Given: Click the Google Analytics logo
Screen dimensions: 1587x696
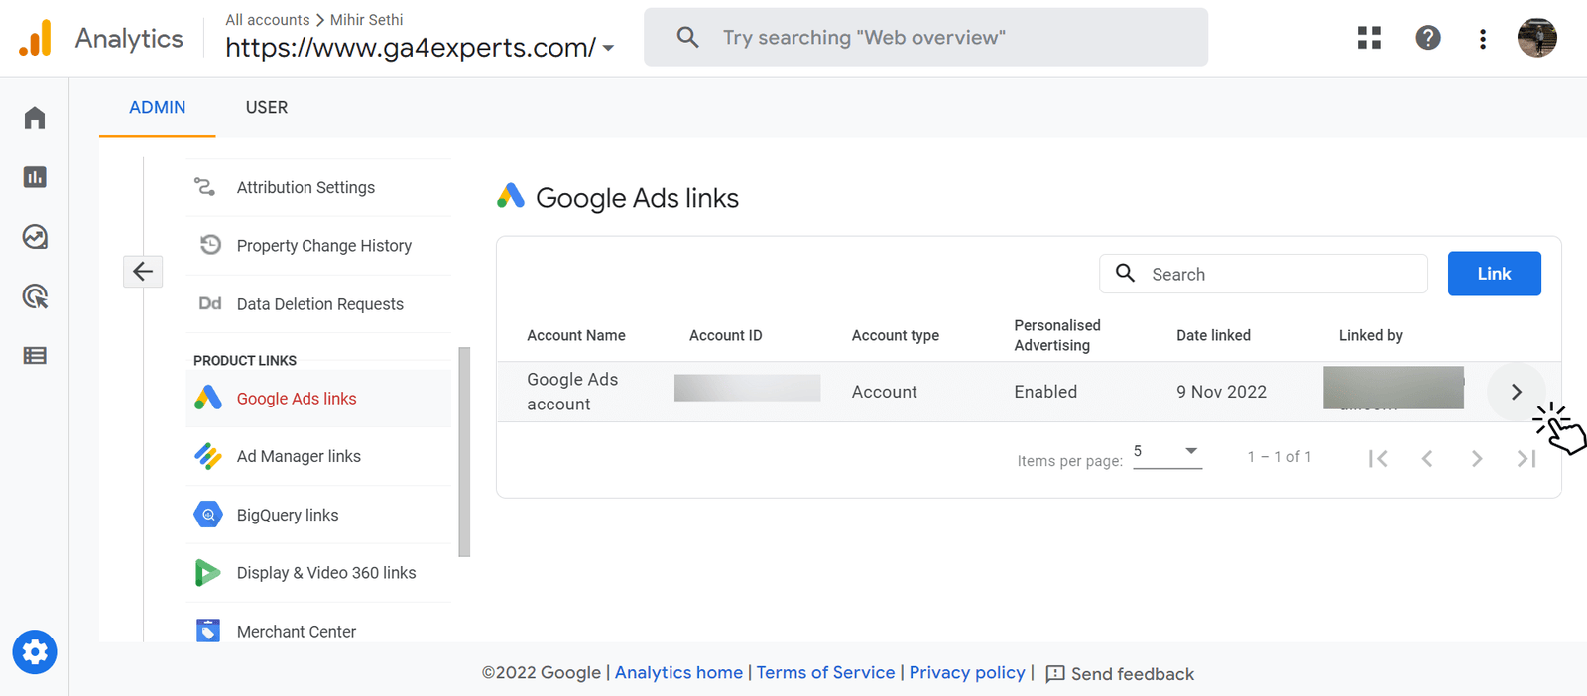Looking at the screenshot, I should tap(35, 39).
